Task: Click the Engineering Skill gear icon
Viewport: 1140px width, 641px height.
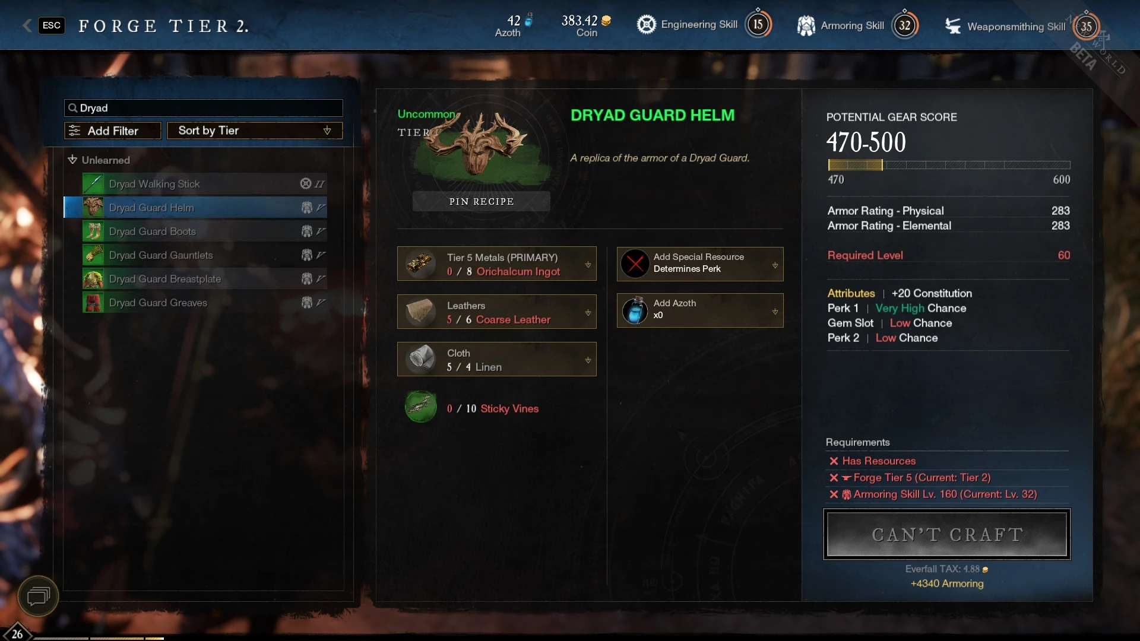Action: (x=646, y=25)
